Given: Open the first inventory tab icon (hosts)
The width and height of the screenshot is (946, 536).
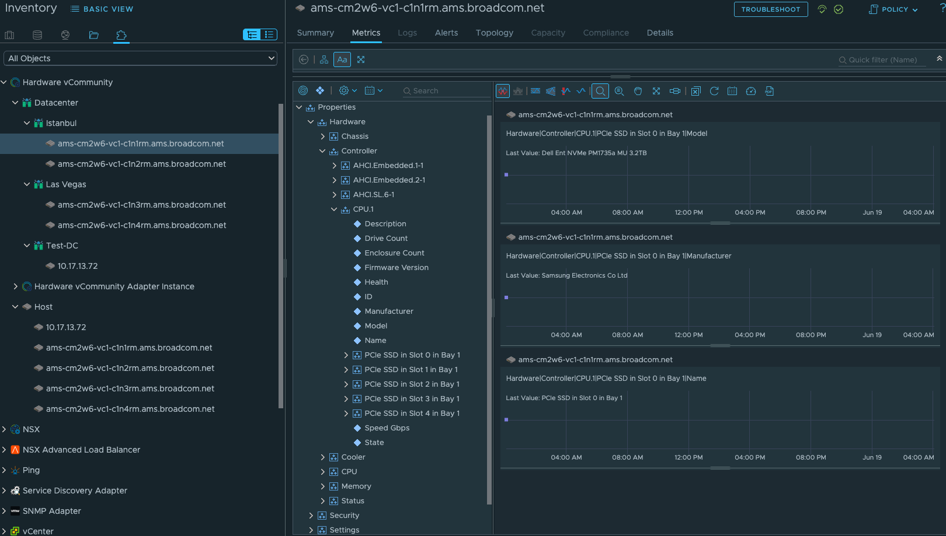Looking at the screenshot, I should [x=9, y=35].
